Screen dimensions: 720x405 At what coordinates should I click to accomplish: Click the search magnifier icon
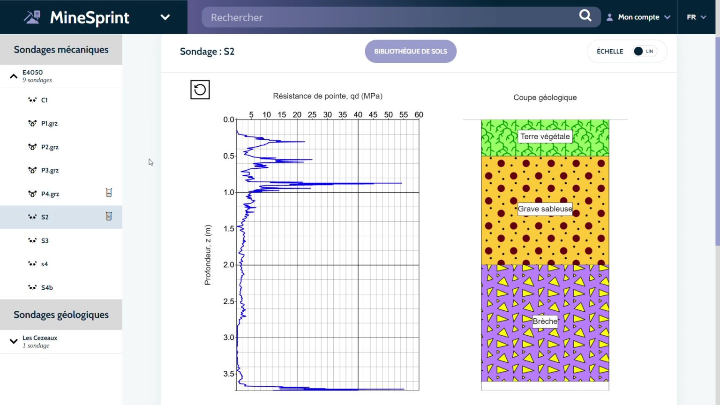pyautogui.click(x=585, y=16)
